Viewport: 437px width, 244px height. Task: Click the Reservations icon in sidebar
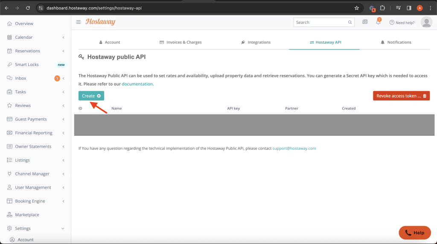(9, 51)
